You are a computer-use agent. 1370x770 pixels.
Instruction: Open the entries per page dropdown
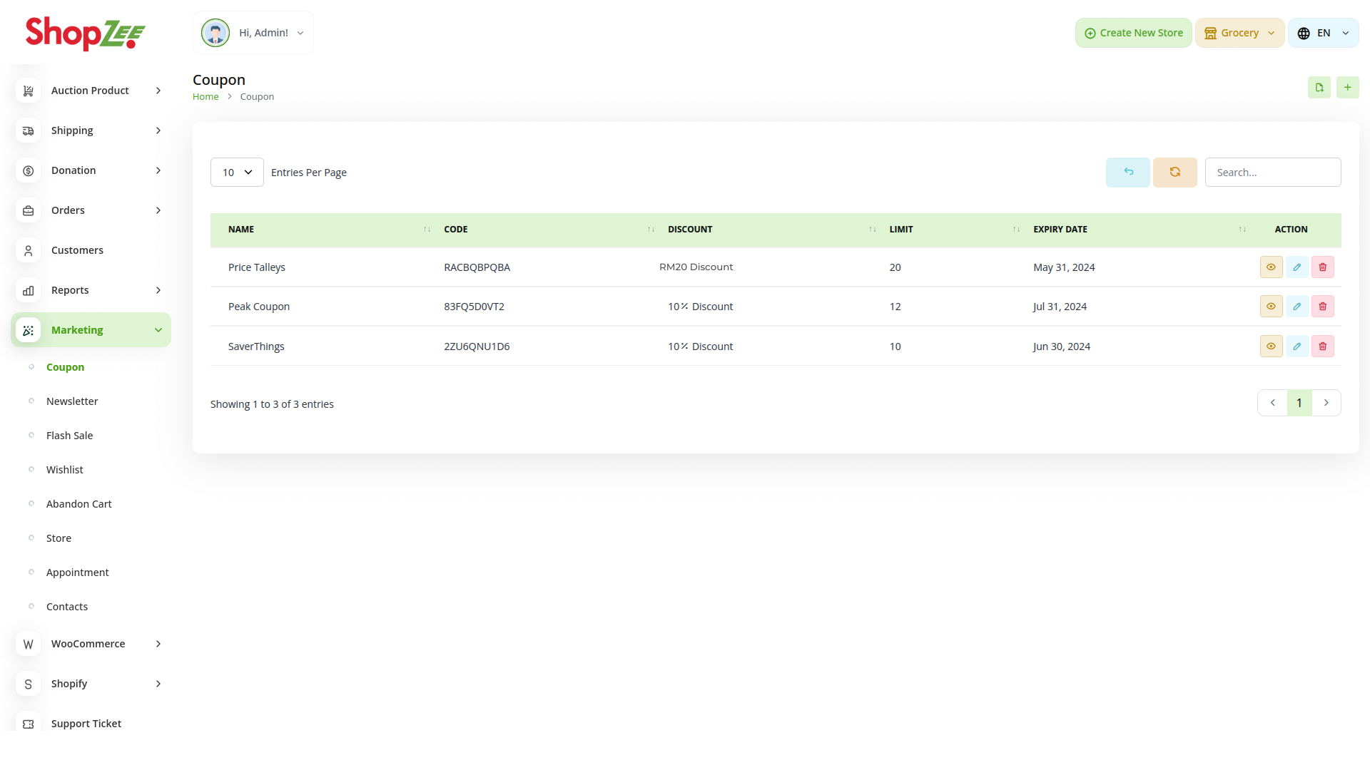coord(237,173)
